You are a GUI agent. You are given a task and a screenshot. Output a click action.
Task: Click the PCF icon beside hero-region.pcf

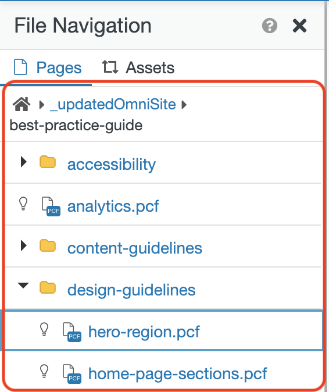(x=71, y=332)
